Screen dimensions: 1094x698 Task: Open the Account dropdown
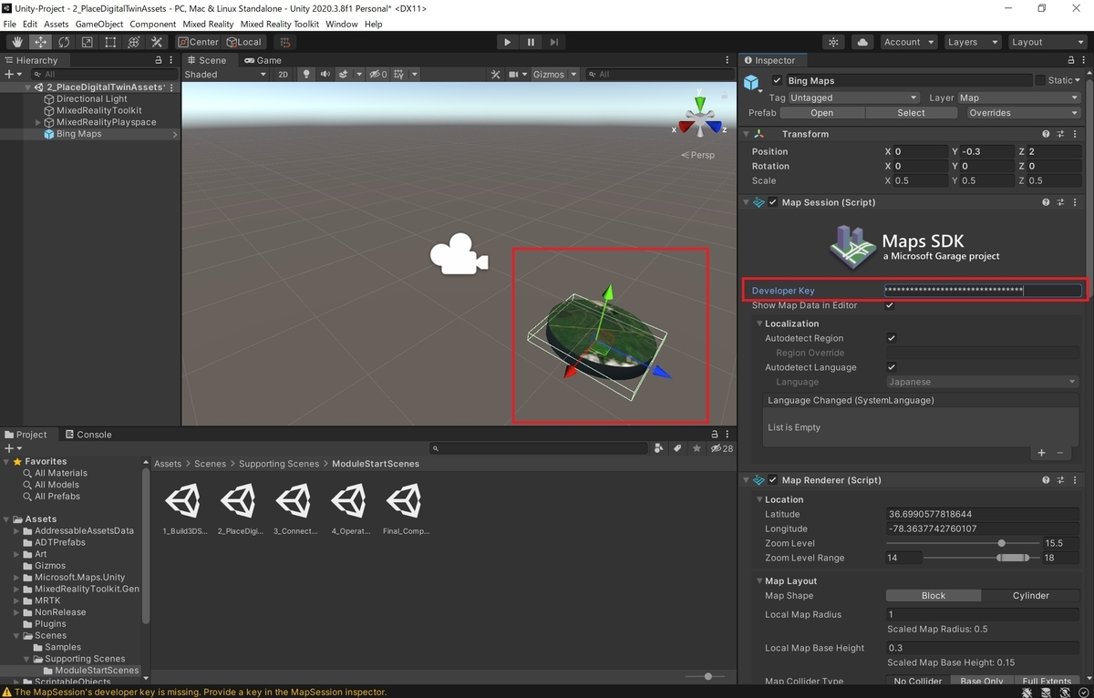pyautogui.click(x=908, y=42)
